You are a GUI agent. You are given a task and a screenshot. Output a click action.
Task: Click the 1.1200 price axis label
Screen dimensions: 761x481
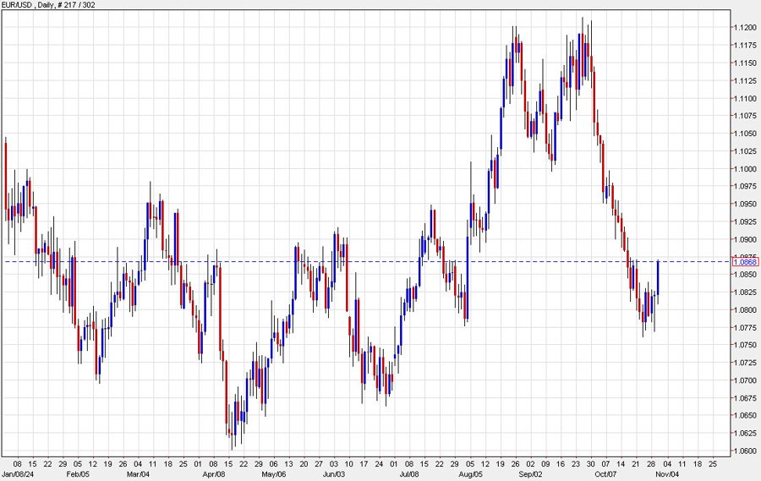[745, 28]
